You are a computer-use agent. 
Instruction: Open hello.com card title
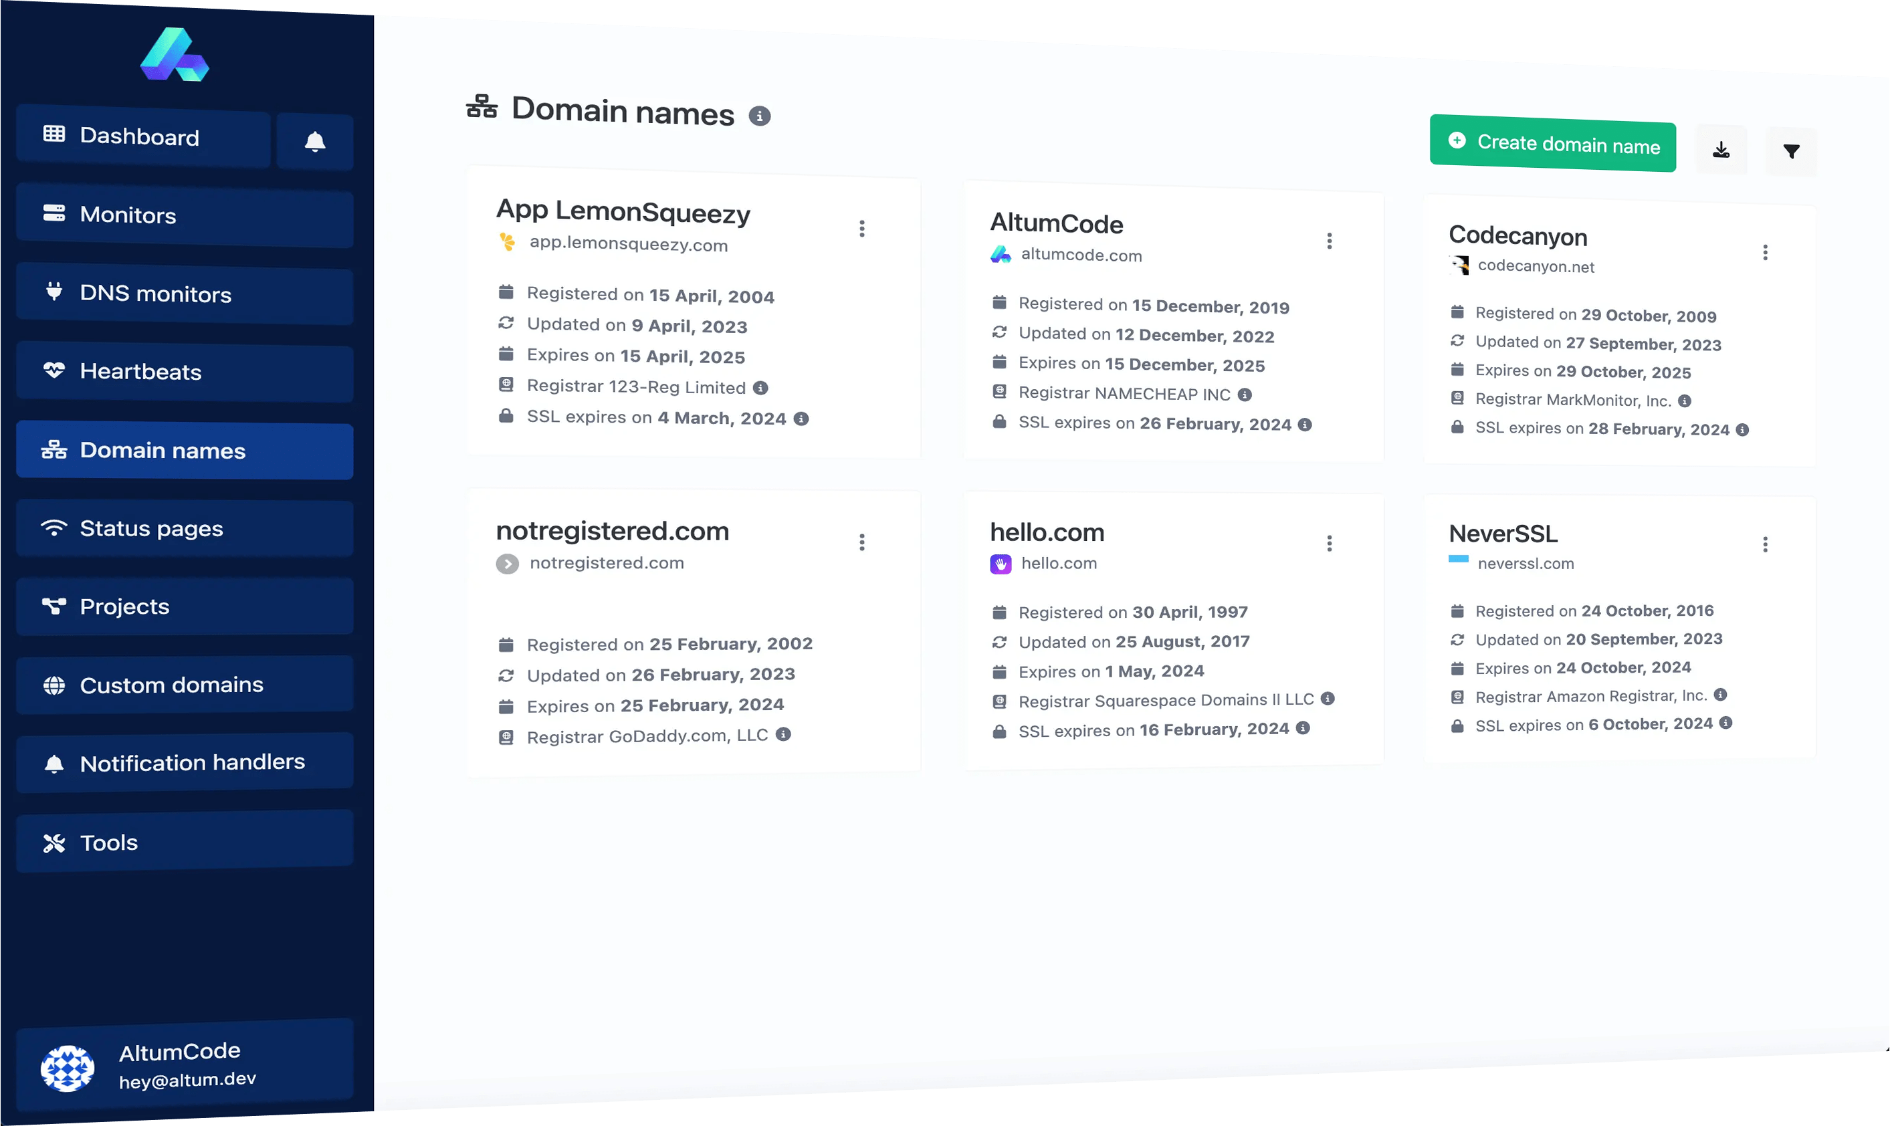[1047, 533]
